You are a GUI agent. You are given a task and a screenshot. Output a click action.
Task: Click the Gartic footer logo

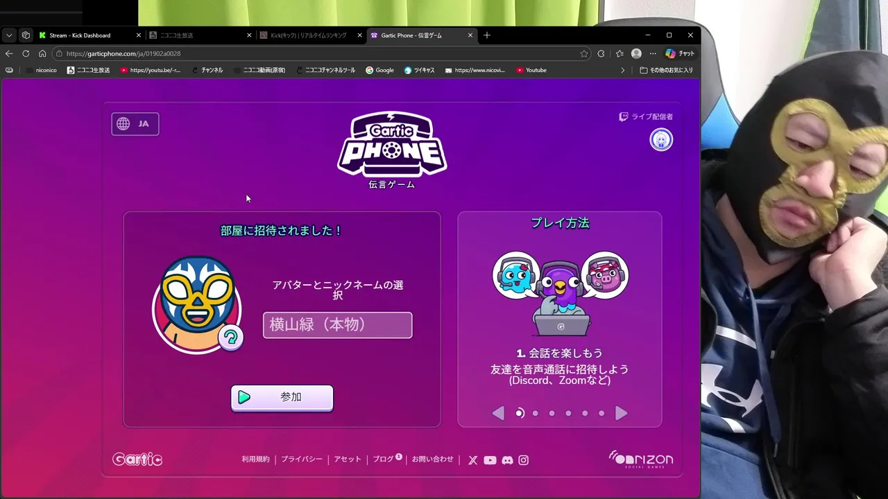(137, 459)
